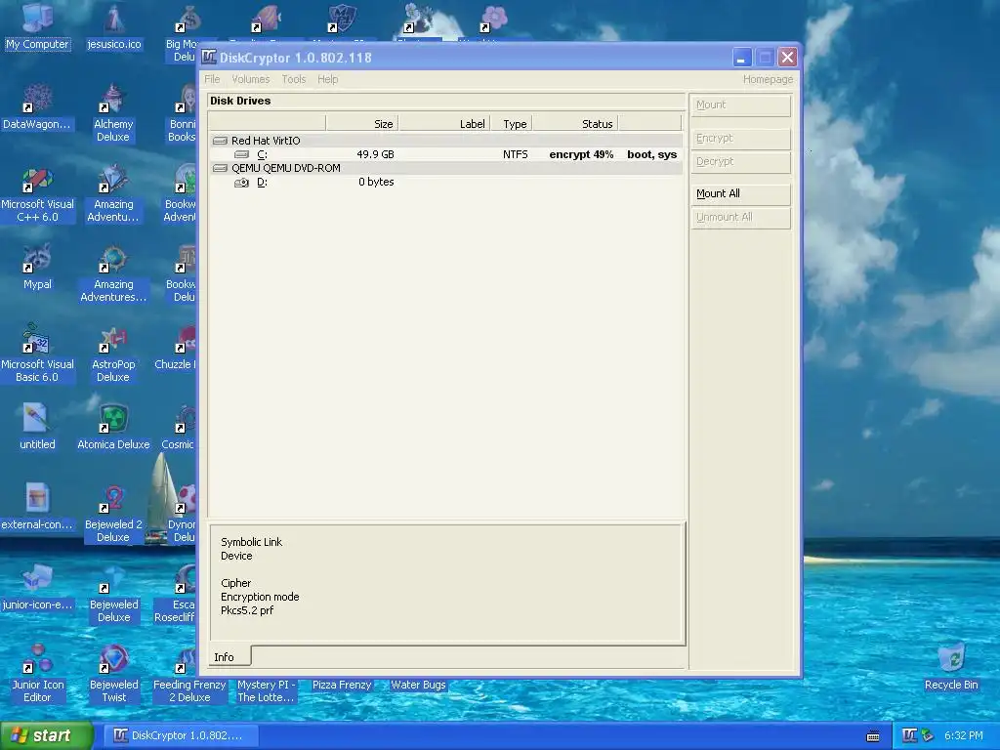Click the Mount All button
1000x750 pixels.
coord(740,194)
